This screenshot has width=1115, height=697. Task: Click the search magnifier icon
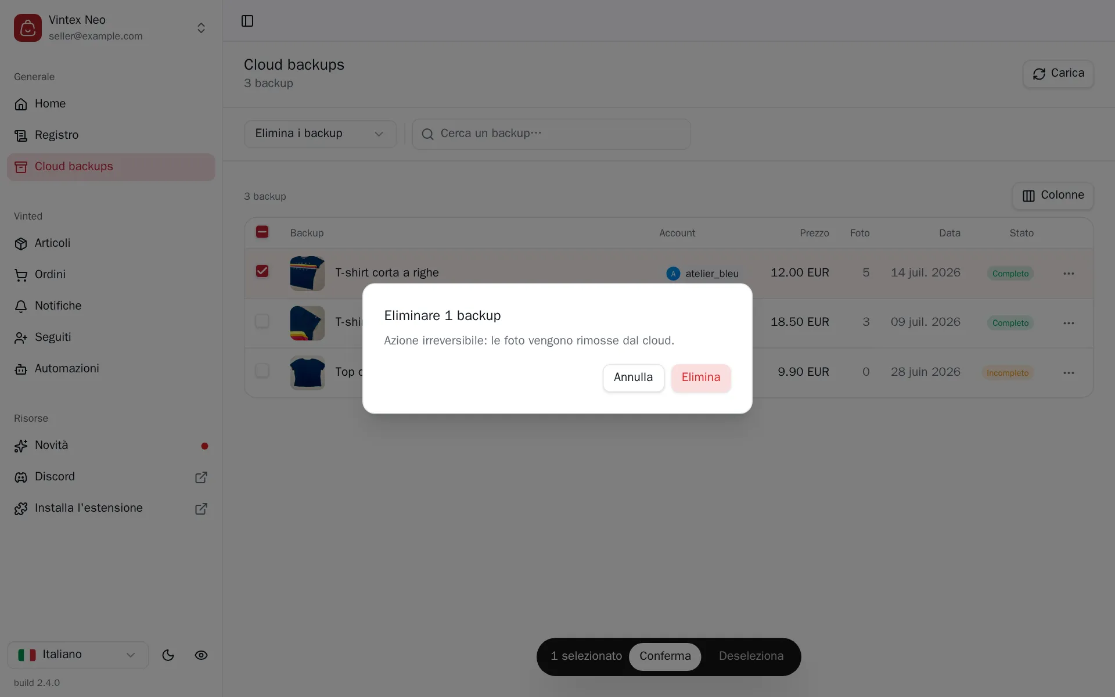428,134
